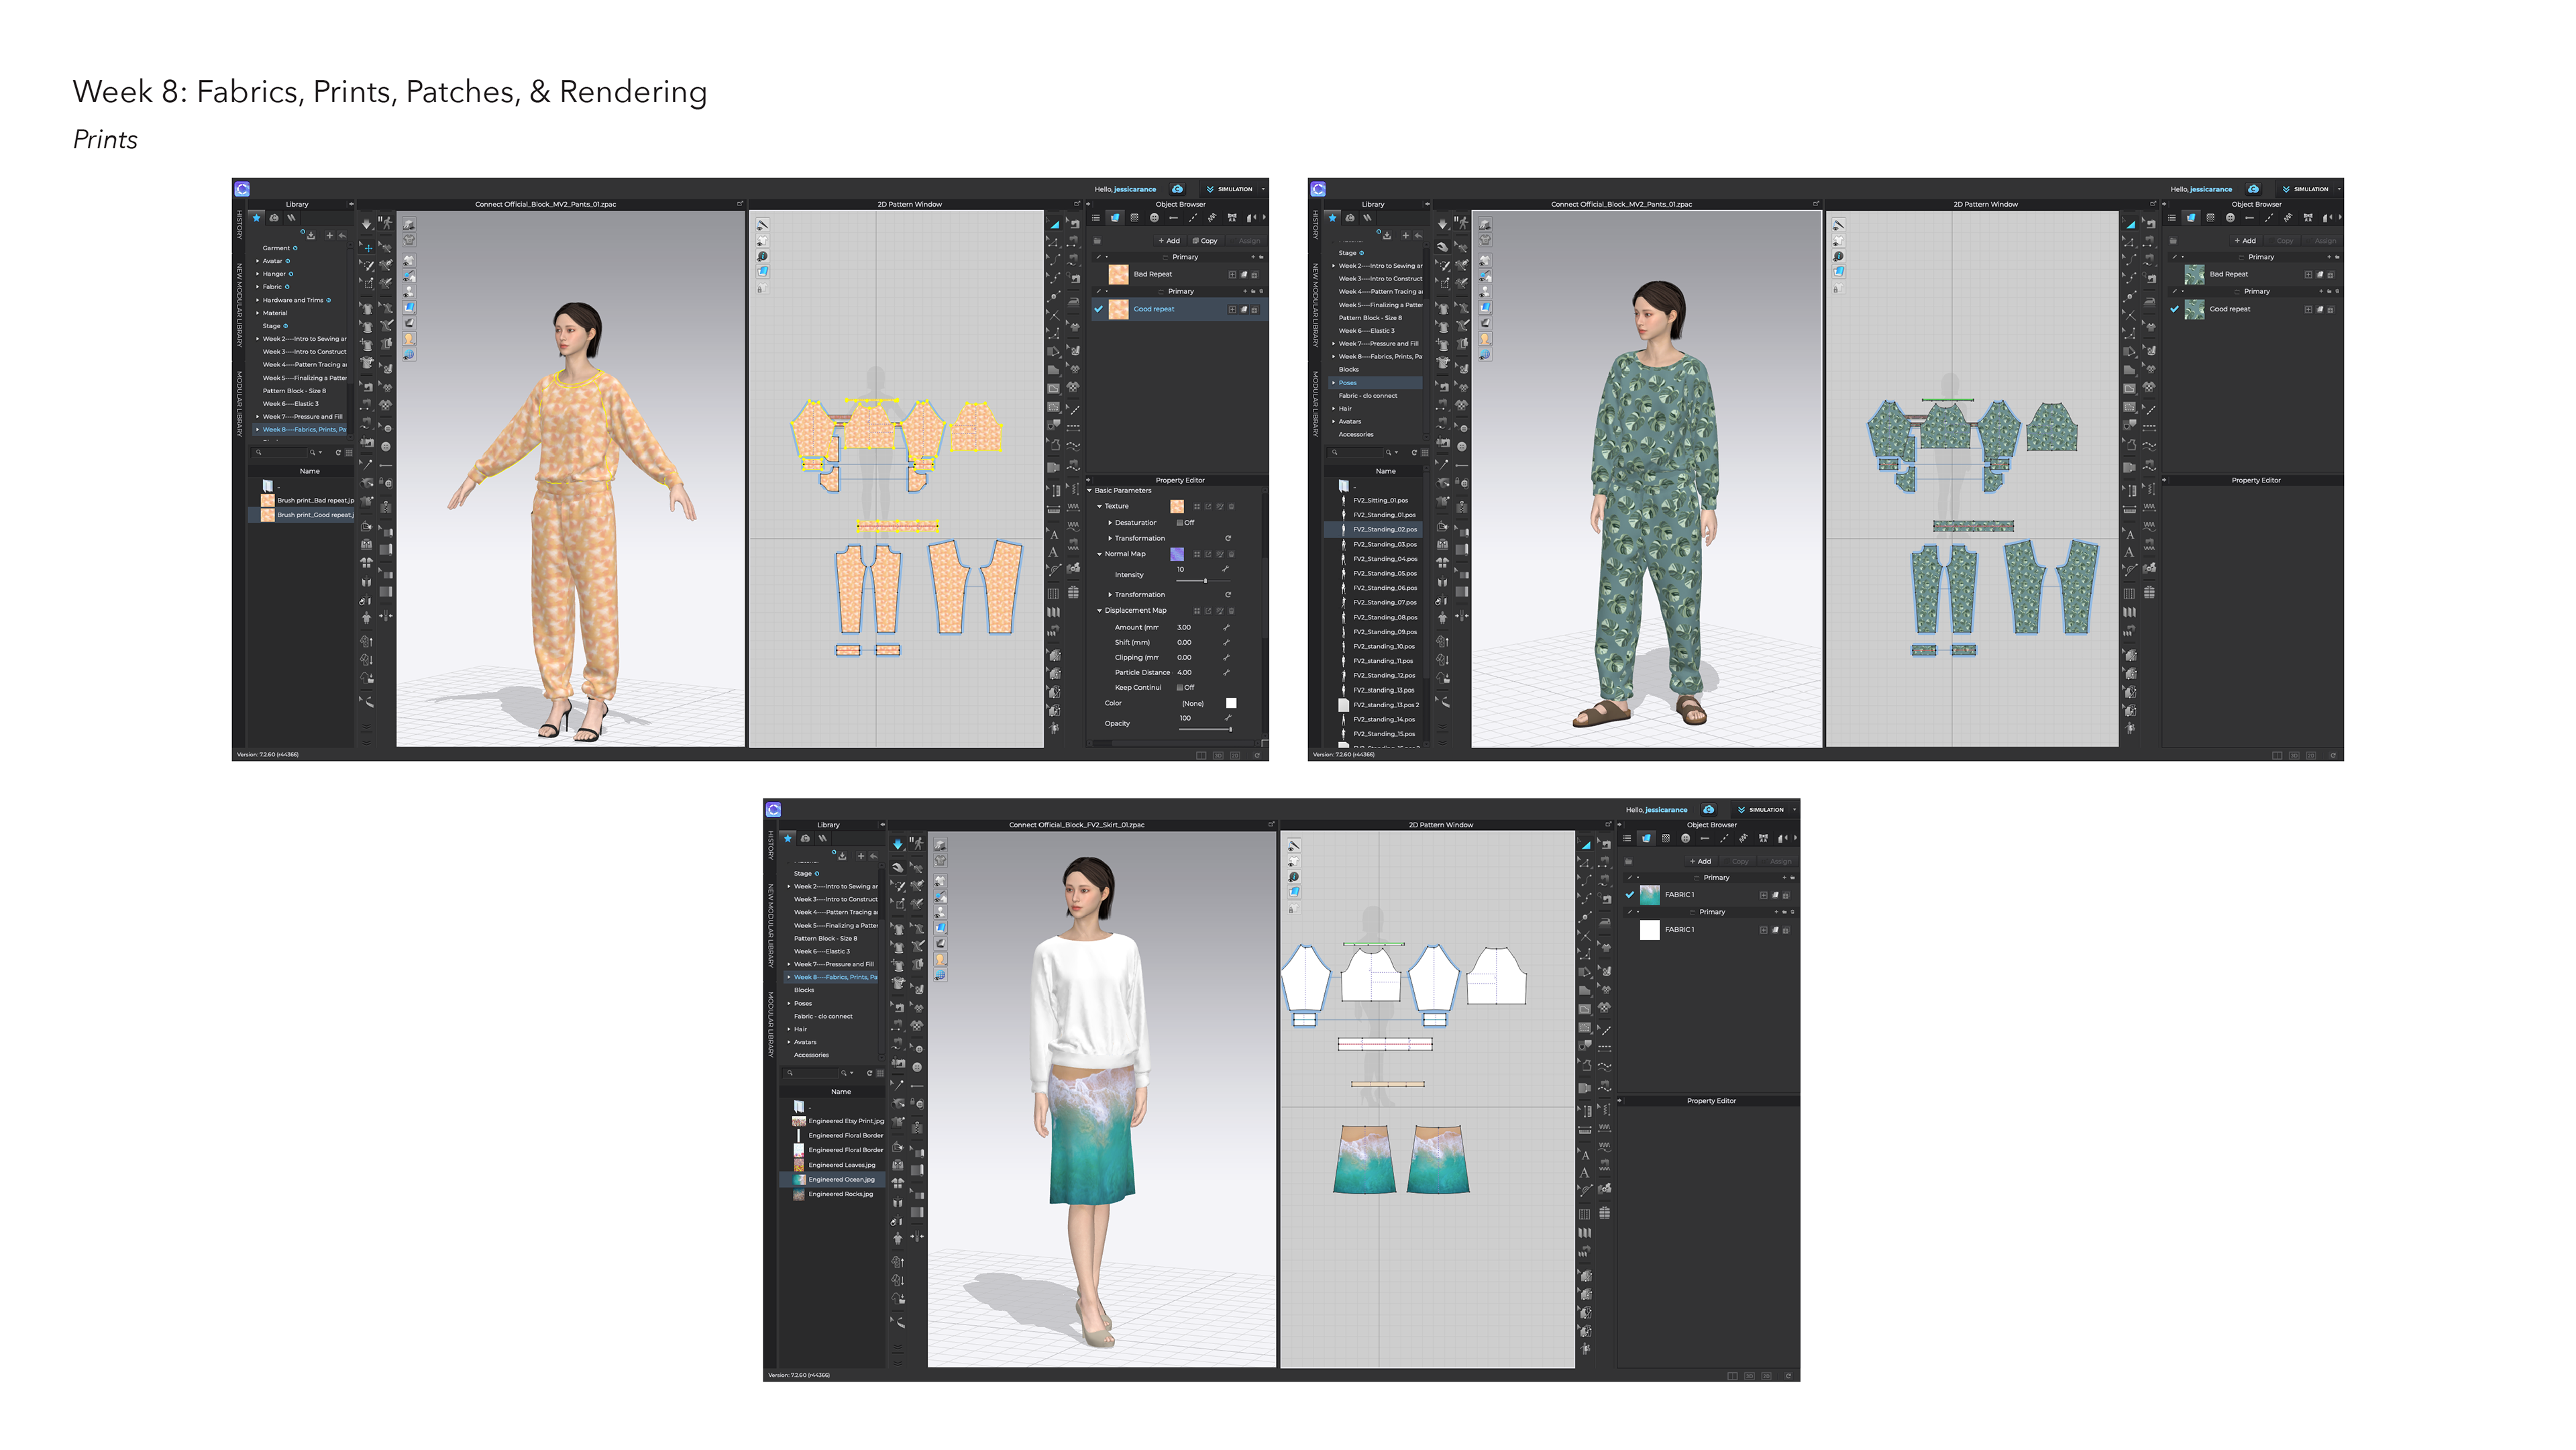This screenshot has width=2576, height=1450.
Task: Reset Texture Transformation with circular arrow icon
Action: (1228, 538)
